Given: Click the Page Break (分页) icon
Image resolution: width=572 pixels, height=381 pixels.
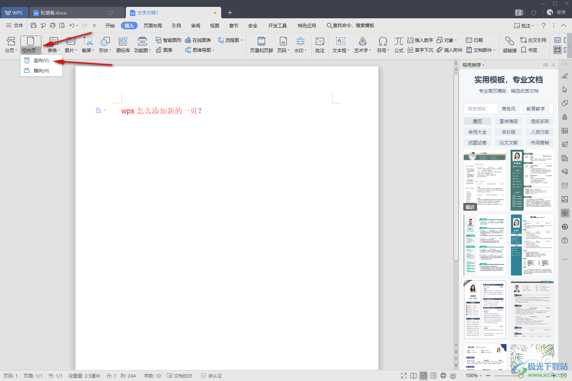Looking at the screenshot, I should point(11,41).
